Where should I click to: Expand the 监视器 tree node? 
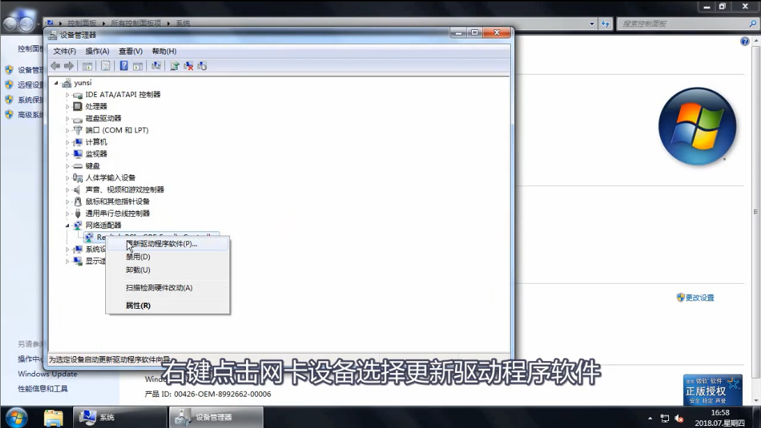(68, 154)
